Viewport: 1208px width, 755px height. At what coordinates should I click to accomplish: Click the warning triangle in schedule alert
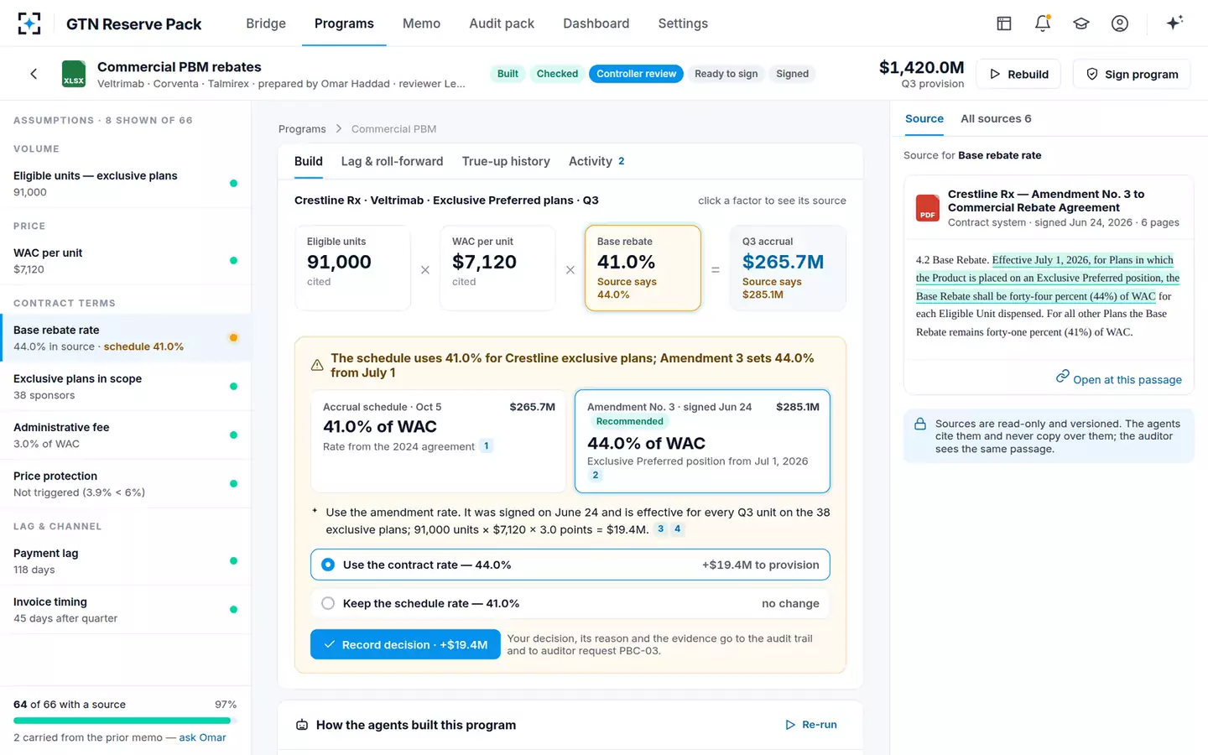(x=317, y=365)
